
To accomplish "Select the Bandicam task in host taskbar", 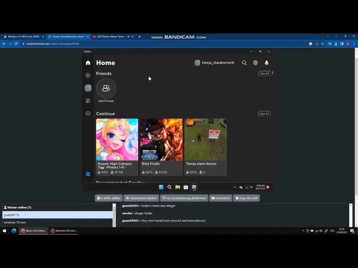I will pos(64,231).
